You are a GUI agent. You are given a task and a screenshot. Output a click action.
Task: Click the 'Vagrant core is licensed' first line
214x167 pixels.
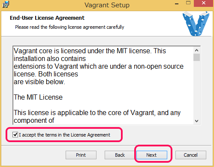(x=90, y=51)
